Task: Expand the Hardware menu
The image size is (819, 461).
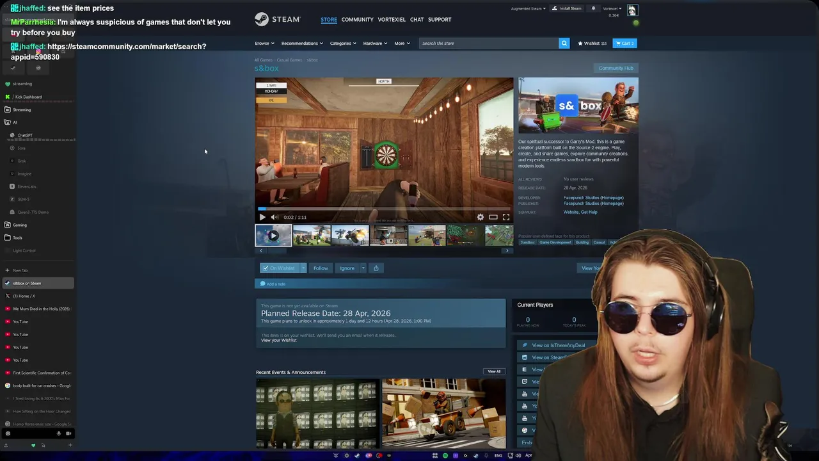Action: click(375, 43)
